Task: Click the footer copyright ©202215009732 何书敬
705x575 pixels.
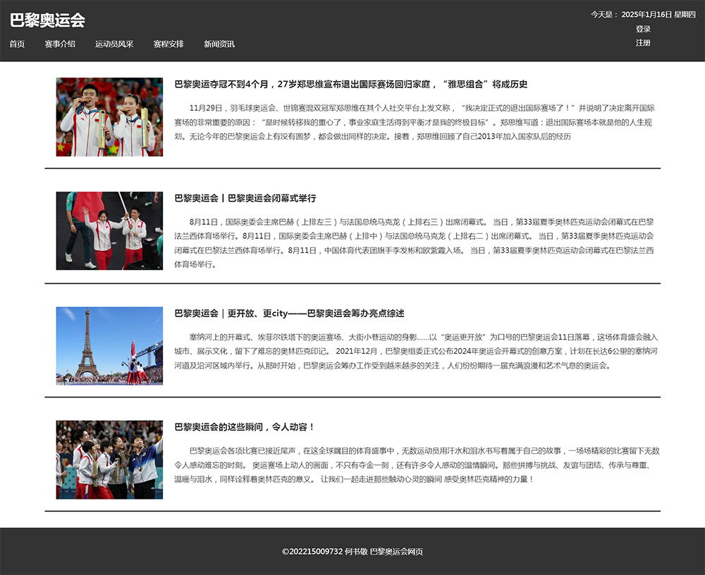Action: (x=352, y=551)
